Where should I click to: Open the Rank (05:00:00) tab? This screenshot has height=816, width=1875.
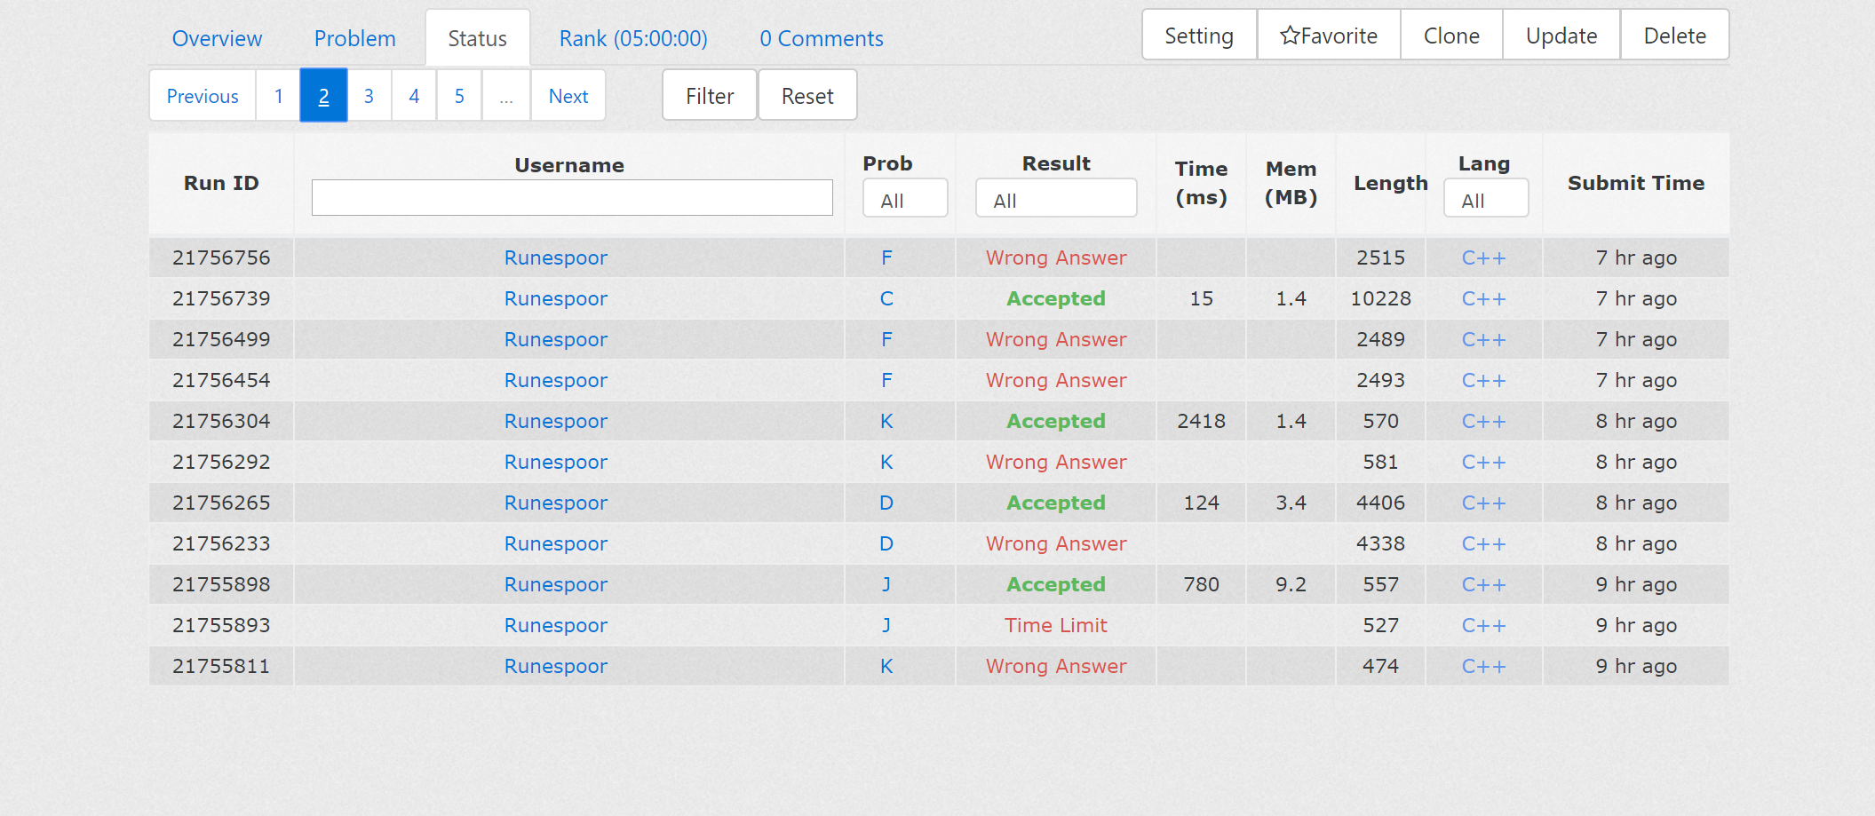point(632,39)
